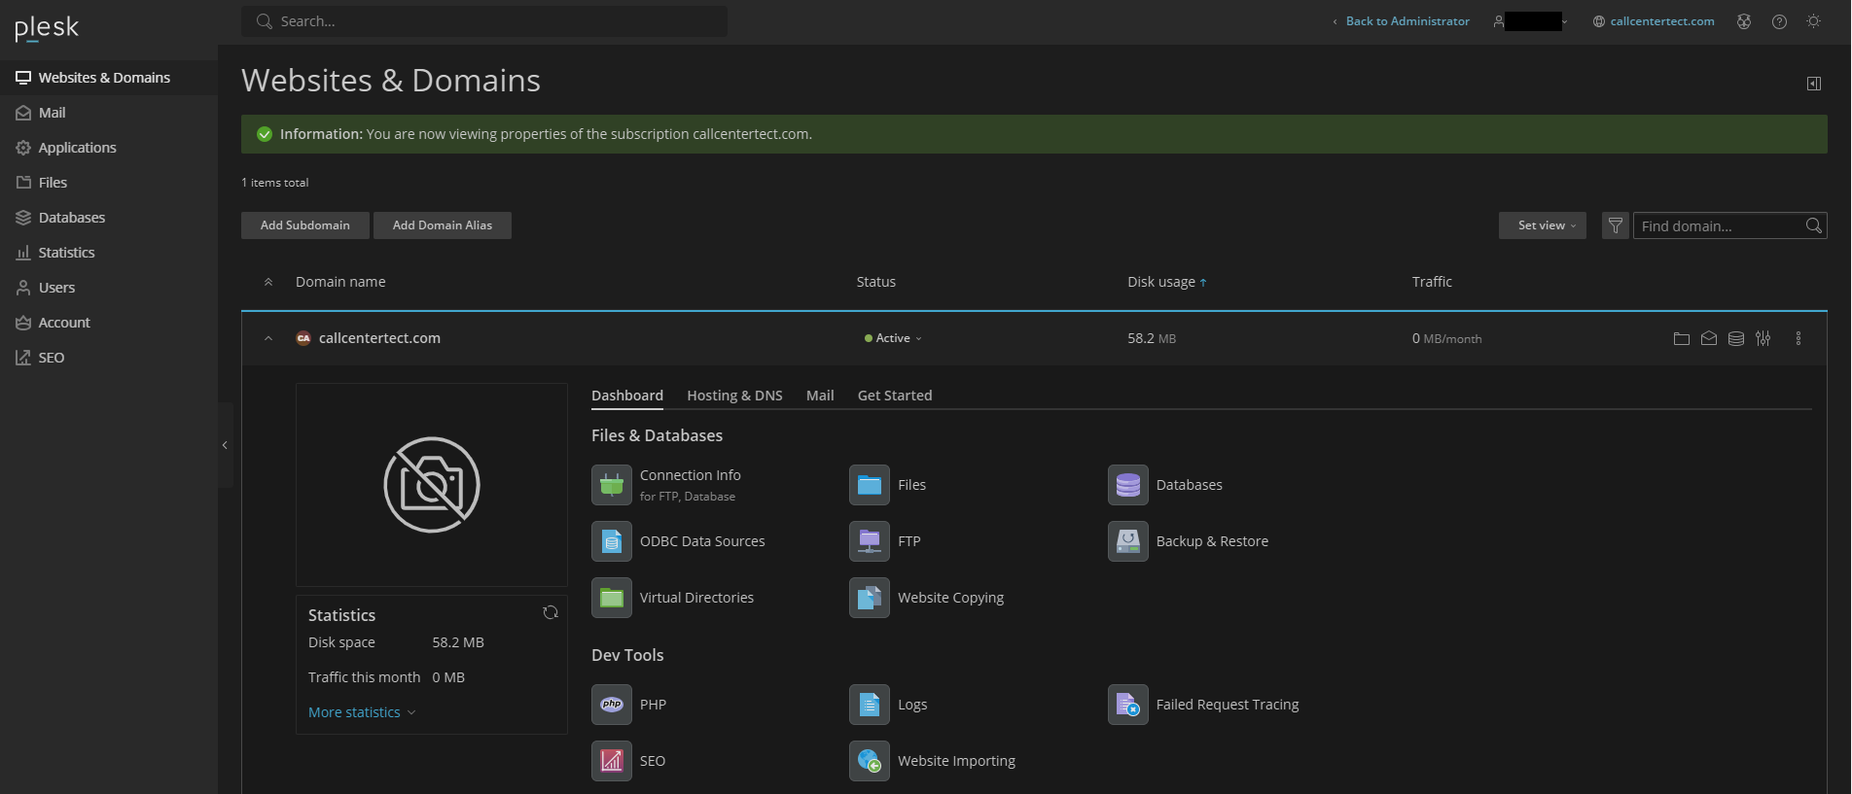Open the Active status dropdown
This screenshot has width=1852, height=794.
pos(893,338)
